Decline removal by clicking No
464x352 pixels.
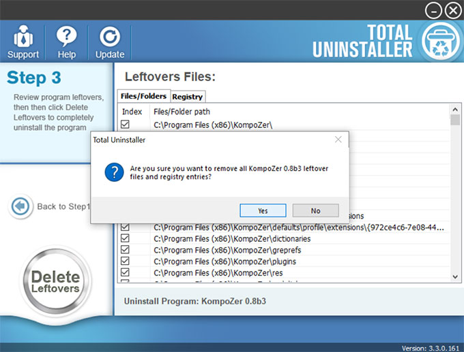315,210
